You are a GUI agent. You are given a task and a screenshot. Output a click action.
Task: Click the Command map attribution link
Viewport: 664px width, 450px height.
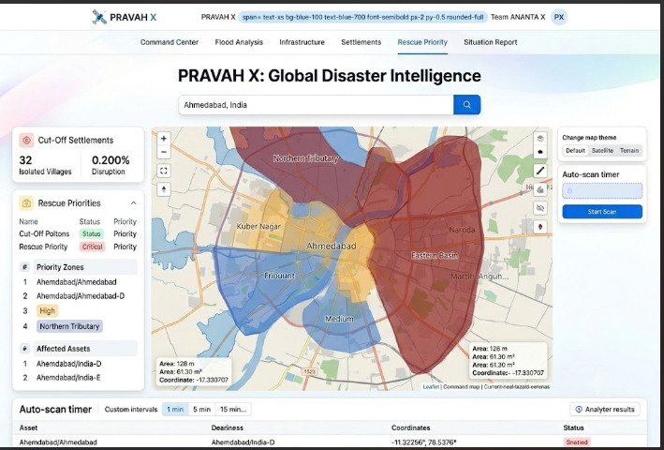(x=461, y=387)
